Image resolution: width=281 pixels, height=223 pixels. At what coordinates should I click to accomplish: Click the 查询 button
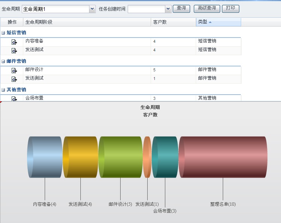pos(181,9)
